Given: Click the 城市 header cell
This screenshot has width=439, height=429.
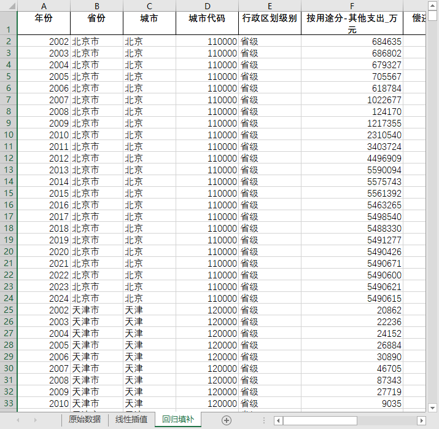Looking at the screenshot, I should click(x=150, y=23).
